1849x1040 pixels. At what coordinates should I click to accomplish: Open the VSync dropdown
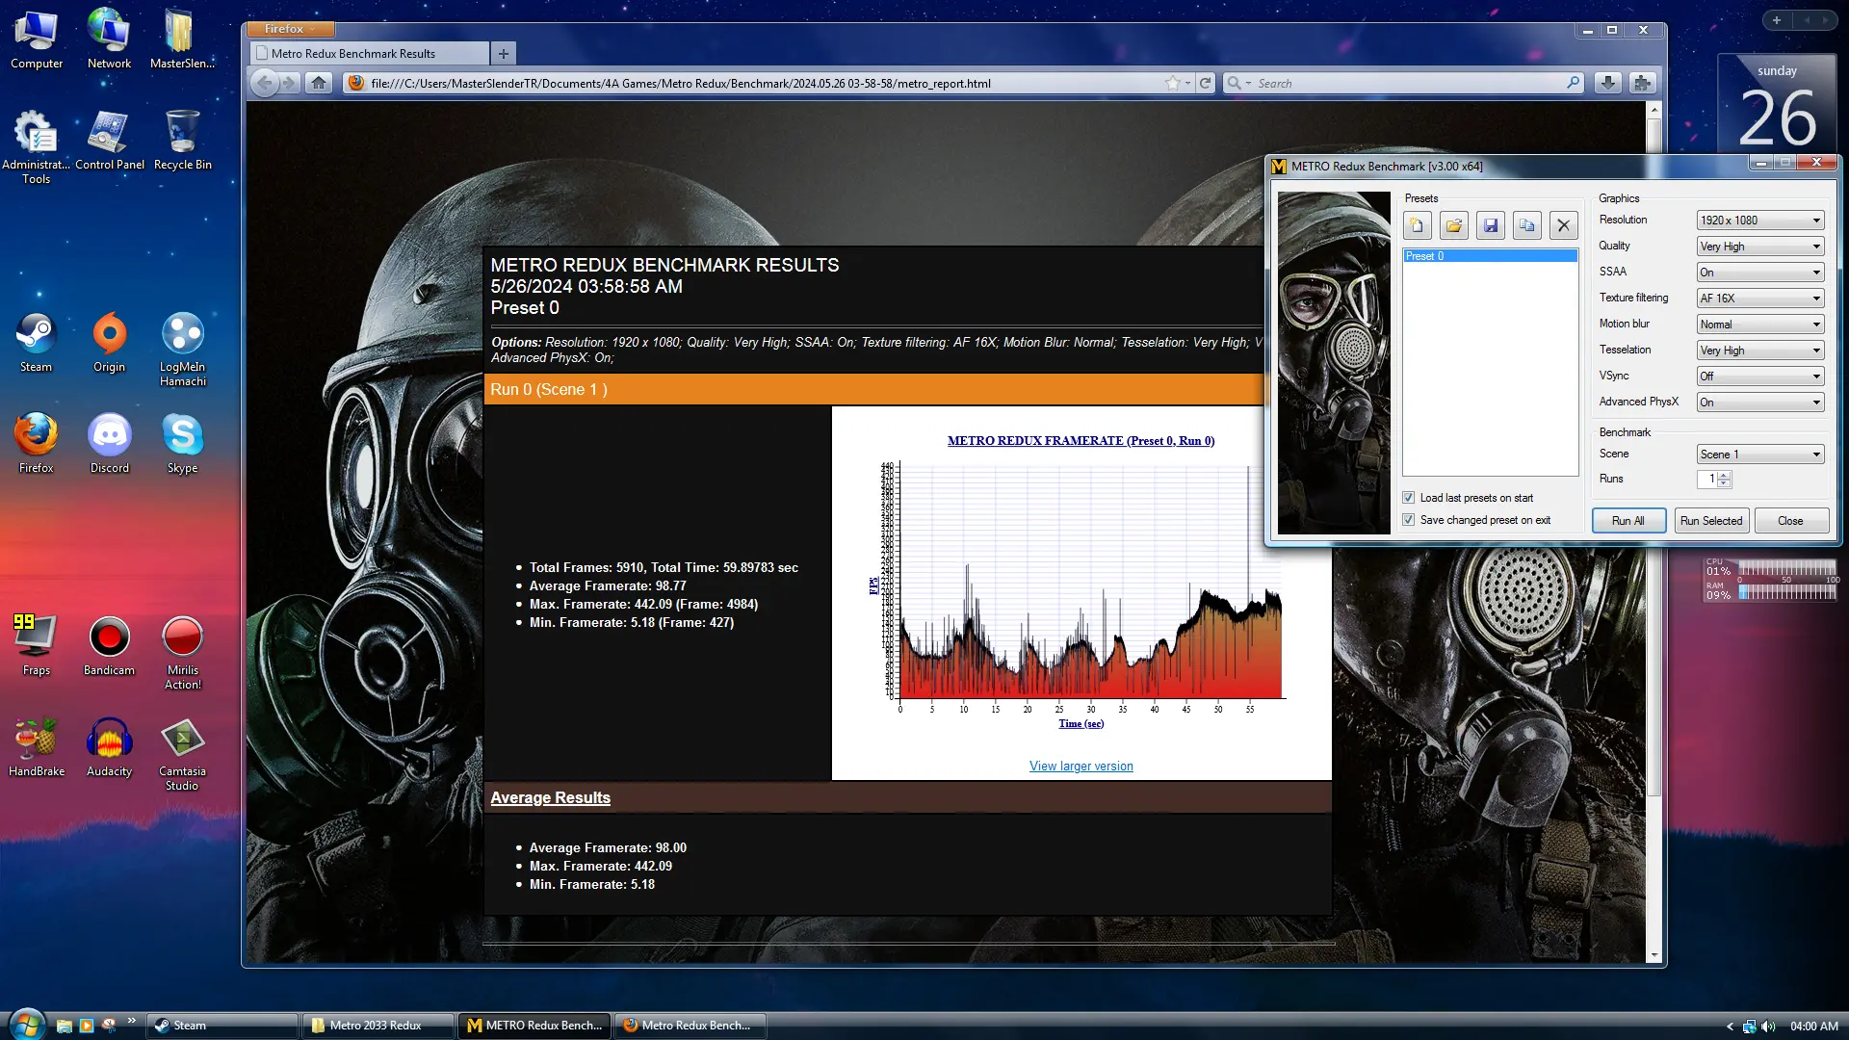click(1759, 377)
